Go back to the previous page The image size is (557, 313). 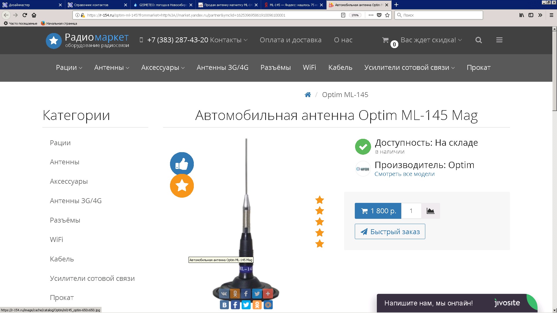6,15
